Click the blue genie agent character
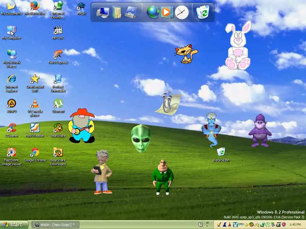Screen dimensions: 306x229 (211, 129)
